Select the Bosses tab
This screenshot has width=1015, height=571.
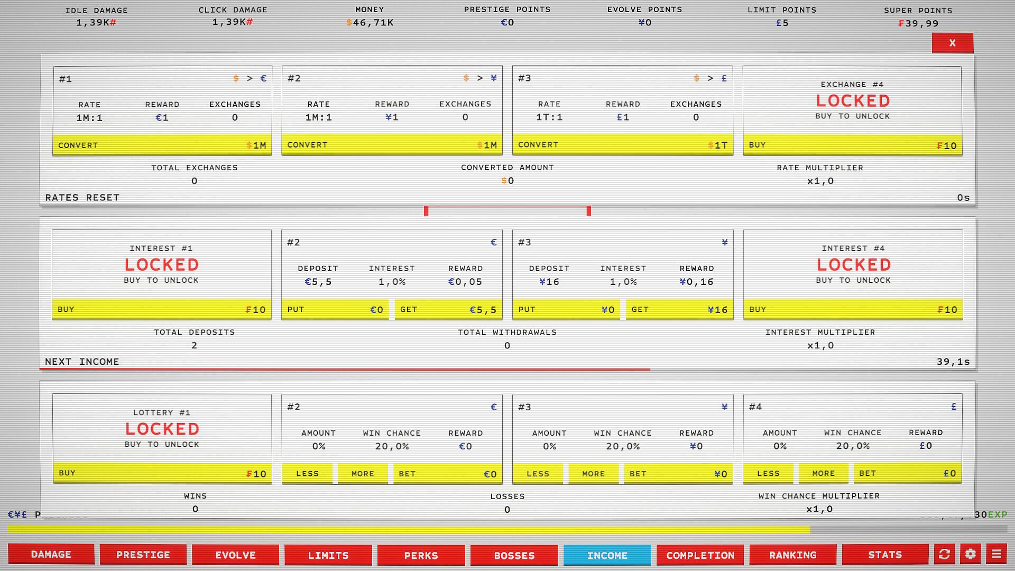click(x=514, y=555)
